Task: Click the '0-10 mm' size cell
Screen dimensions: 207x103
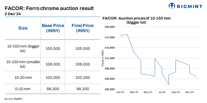Action: pyautogui.click(x=23, y=89)
